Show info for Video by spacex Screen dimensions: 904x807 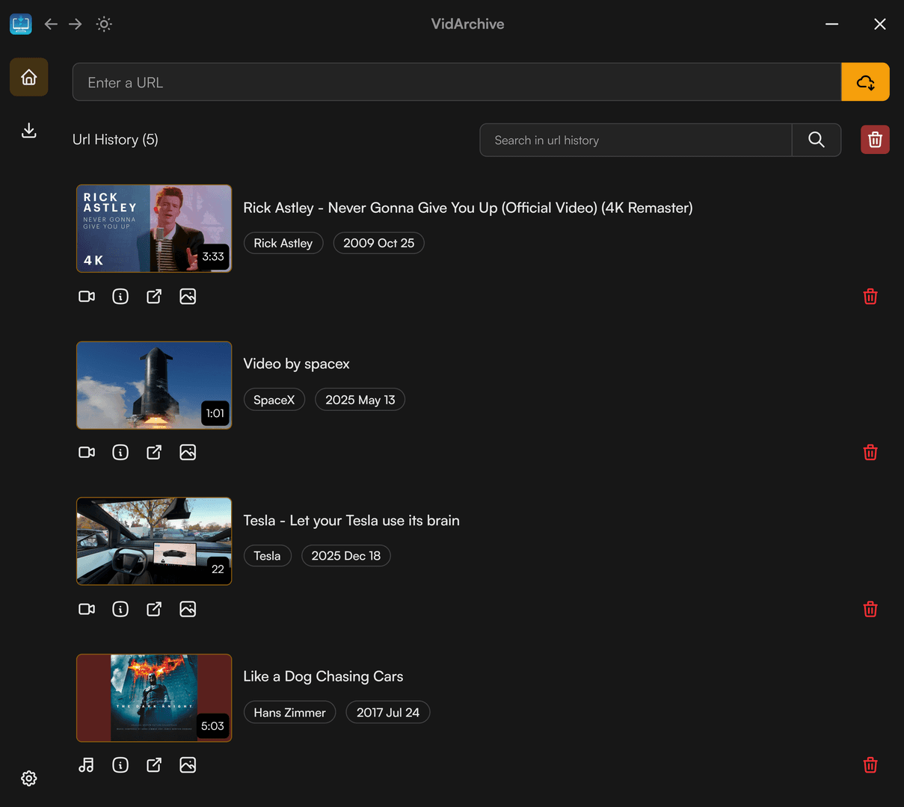coord(120,452)
